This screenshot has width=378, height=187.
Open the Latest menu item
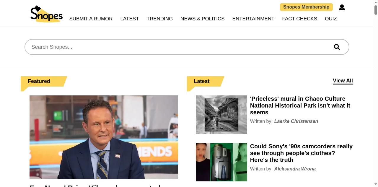[x=130, y=19]
